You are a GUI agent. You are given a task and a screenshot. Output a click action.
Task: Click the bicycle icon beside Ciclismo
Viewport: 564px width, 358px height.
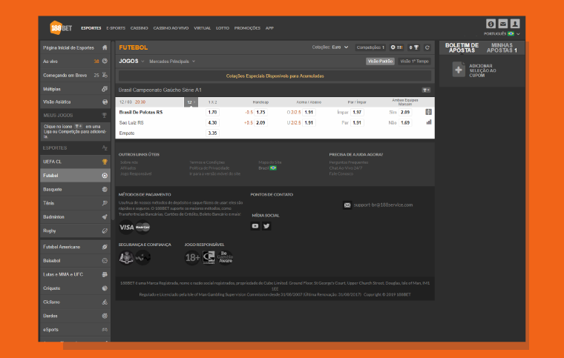pos(105,302)
